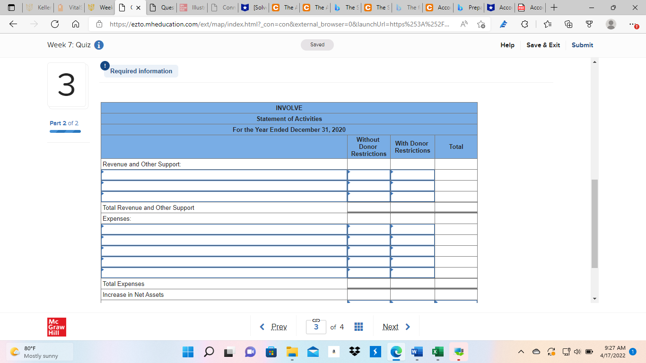Click the Saved status pill

[317, 45]
